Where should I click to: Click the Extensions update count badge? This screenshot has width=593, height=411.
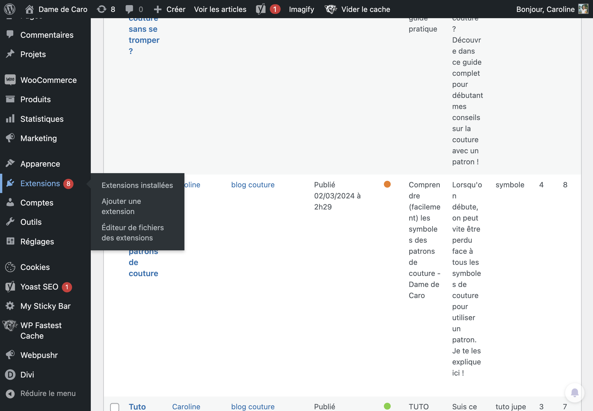click(x=68, y=184)
